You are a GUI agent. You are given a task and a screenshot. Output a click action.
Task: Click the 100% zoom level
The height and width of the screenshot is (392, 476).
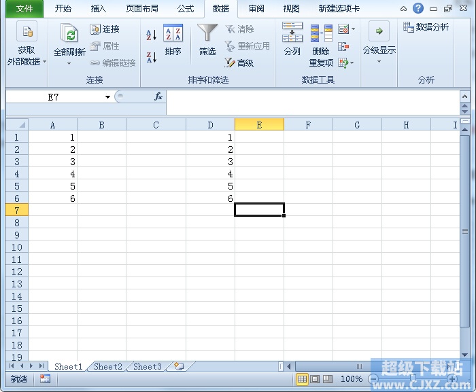tap(352, 378)
